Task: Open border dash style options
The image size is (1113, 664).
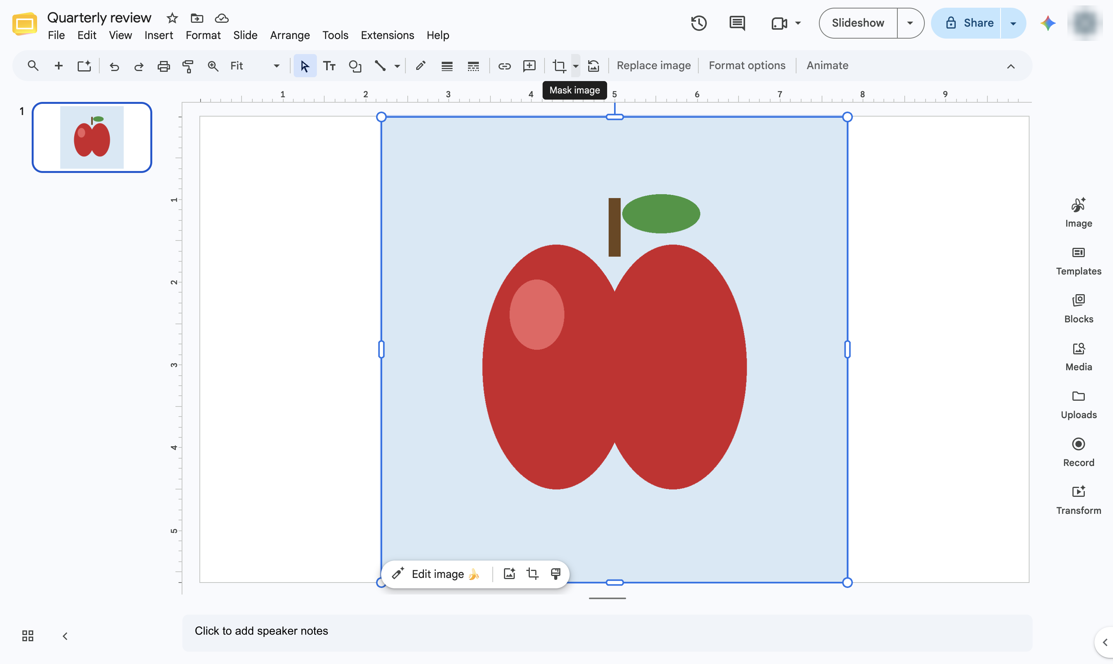Action: [473, 66]
